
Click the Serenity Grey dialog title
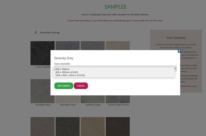click(x=64, y=58)
